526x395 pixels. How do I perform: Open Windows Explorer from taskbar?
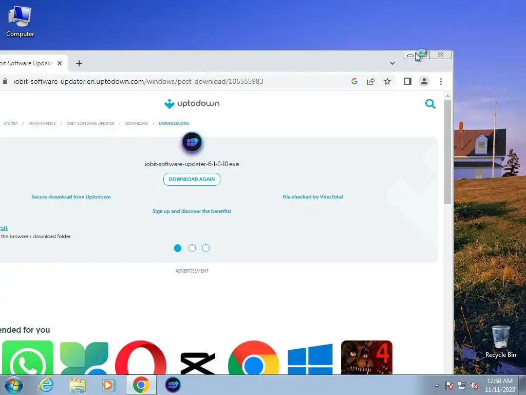(x=78, y=385)
